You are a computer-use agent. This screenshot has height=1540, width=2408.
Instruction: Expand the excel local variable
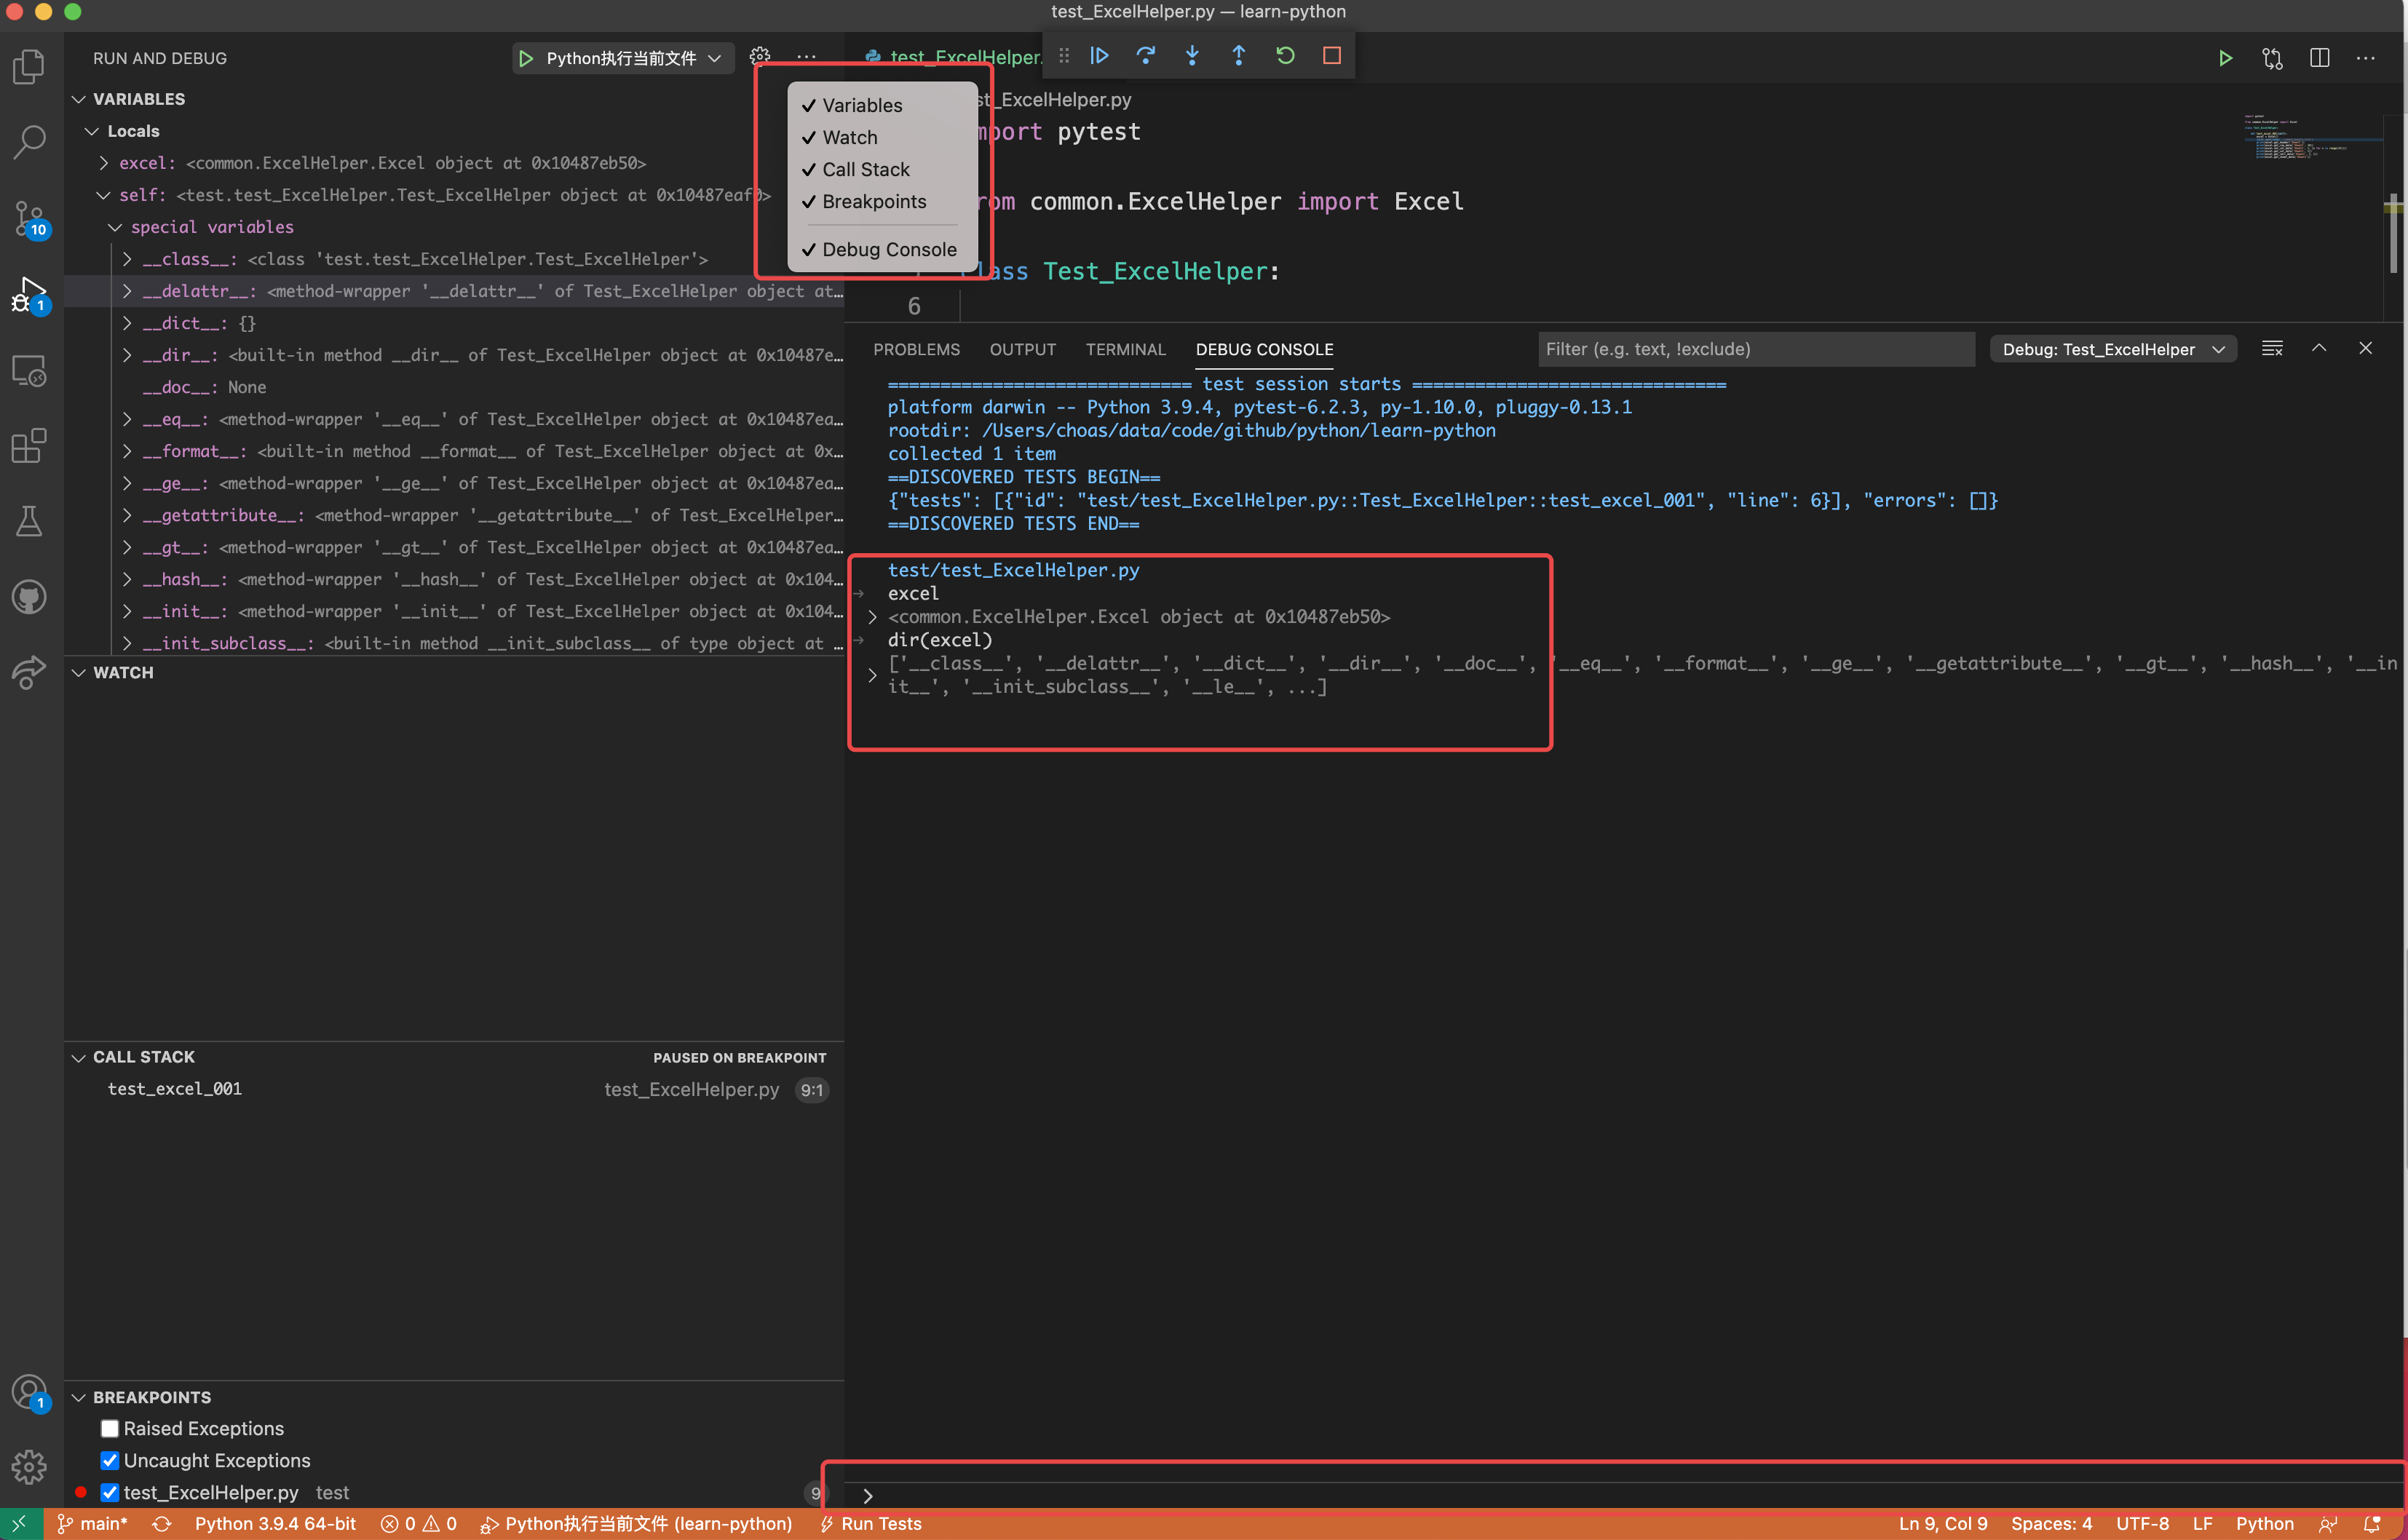pos(104,163)
